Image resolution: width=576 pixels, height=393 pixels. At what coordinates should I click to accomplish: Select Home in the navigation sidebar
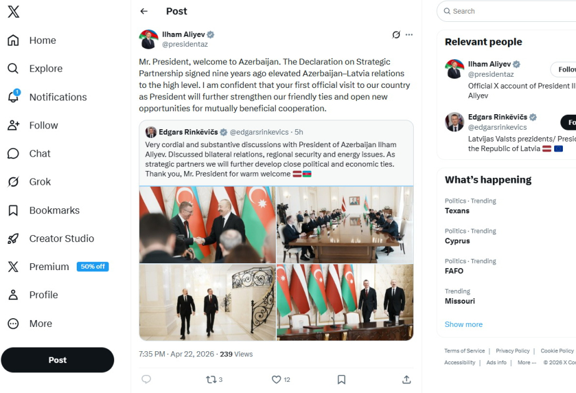pos(42,40)
